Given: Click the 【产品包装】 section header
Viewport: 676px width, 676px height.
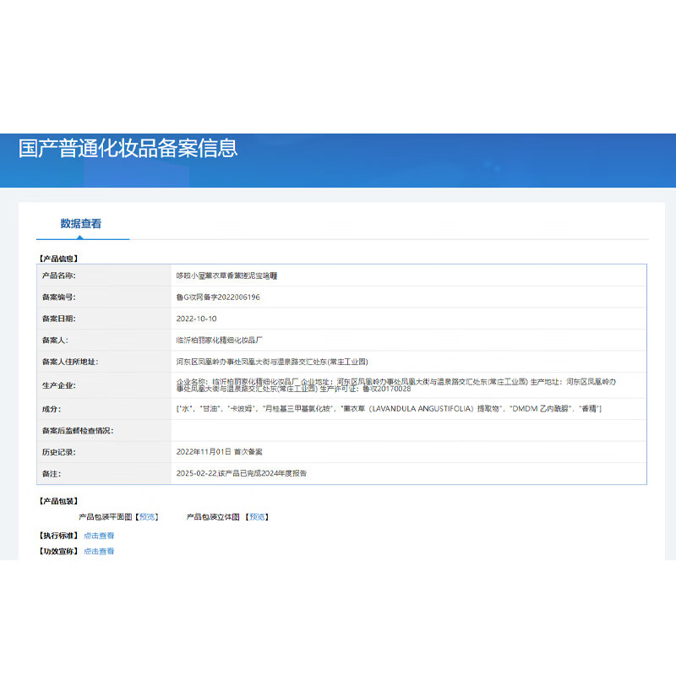Looking at the screenshot, I should point(58,501).
